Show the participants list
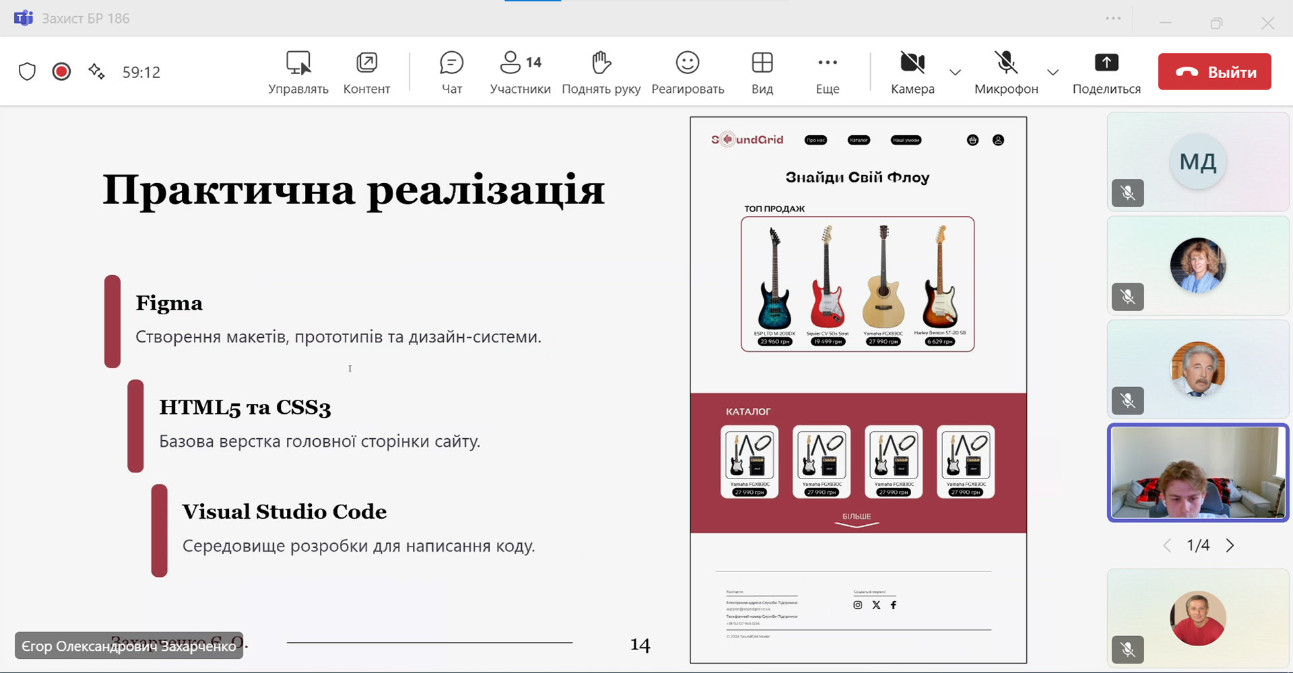1293x673 pixels. (x=520, y=72)
